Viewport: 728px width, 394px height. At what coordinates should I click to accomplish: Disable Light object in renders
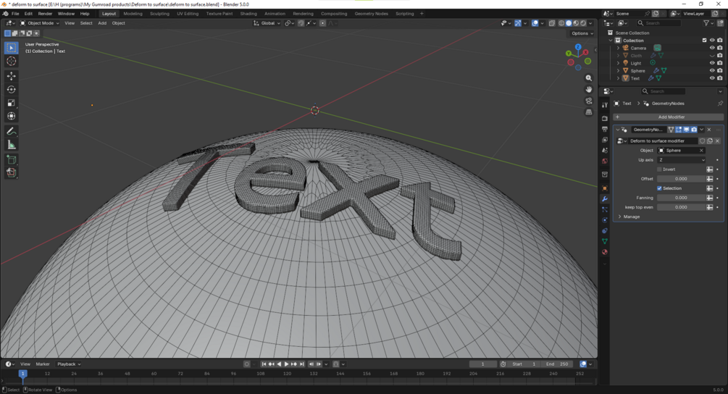click(719, 63)
